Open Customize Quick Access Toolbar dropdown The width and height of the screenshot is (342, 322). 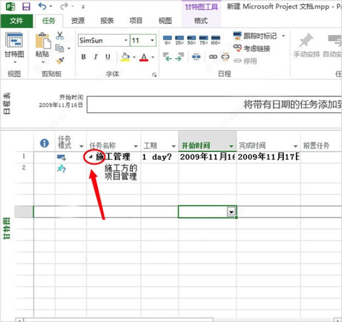tap(83, 7)
